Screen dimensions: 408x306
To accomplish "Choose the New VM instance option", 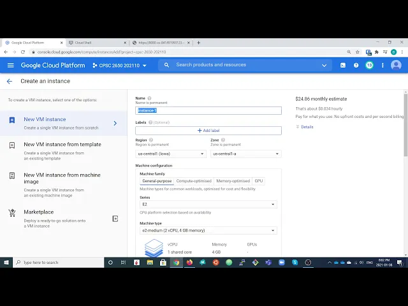I will 64,123.
